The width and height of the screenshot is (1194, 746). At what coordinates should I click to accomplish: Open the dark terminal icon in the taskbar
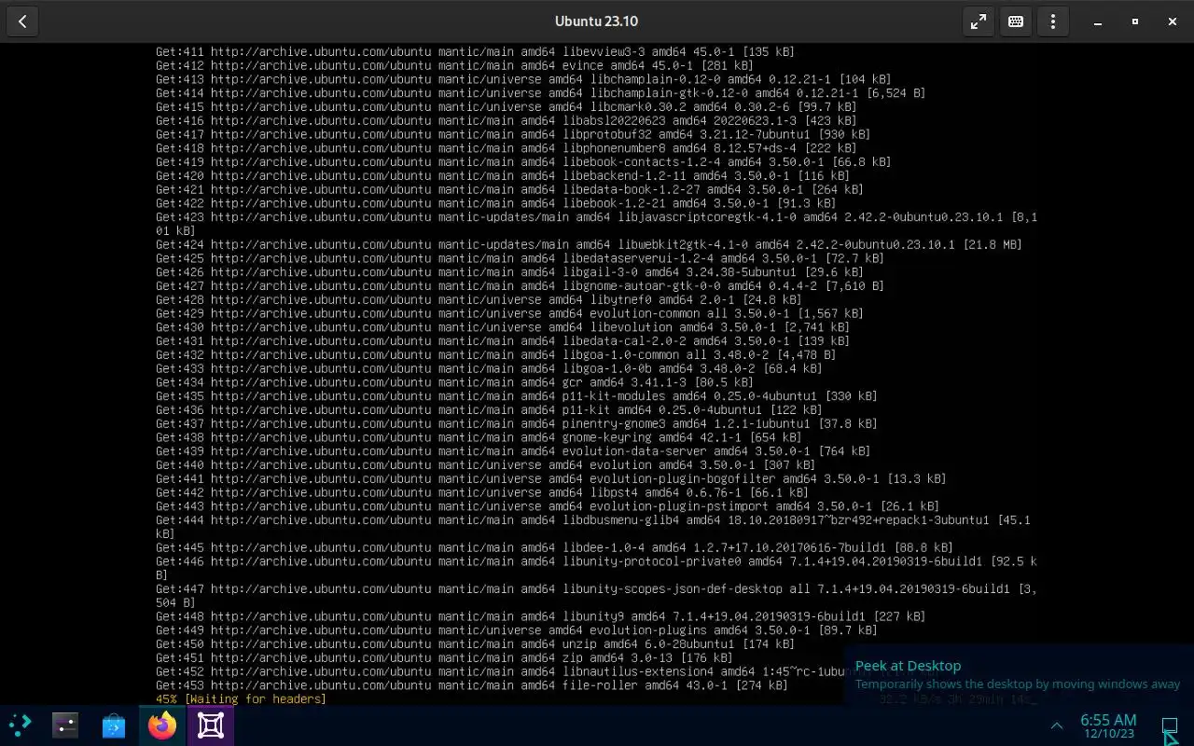pyautogui.click(x=65, y=725)
